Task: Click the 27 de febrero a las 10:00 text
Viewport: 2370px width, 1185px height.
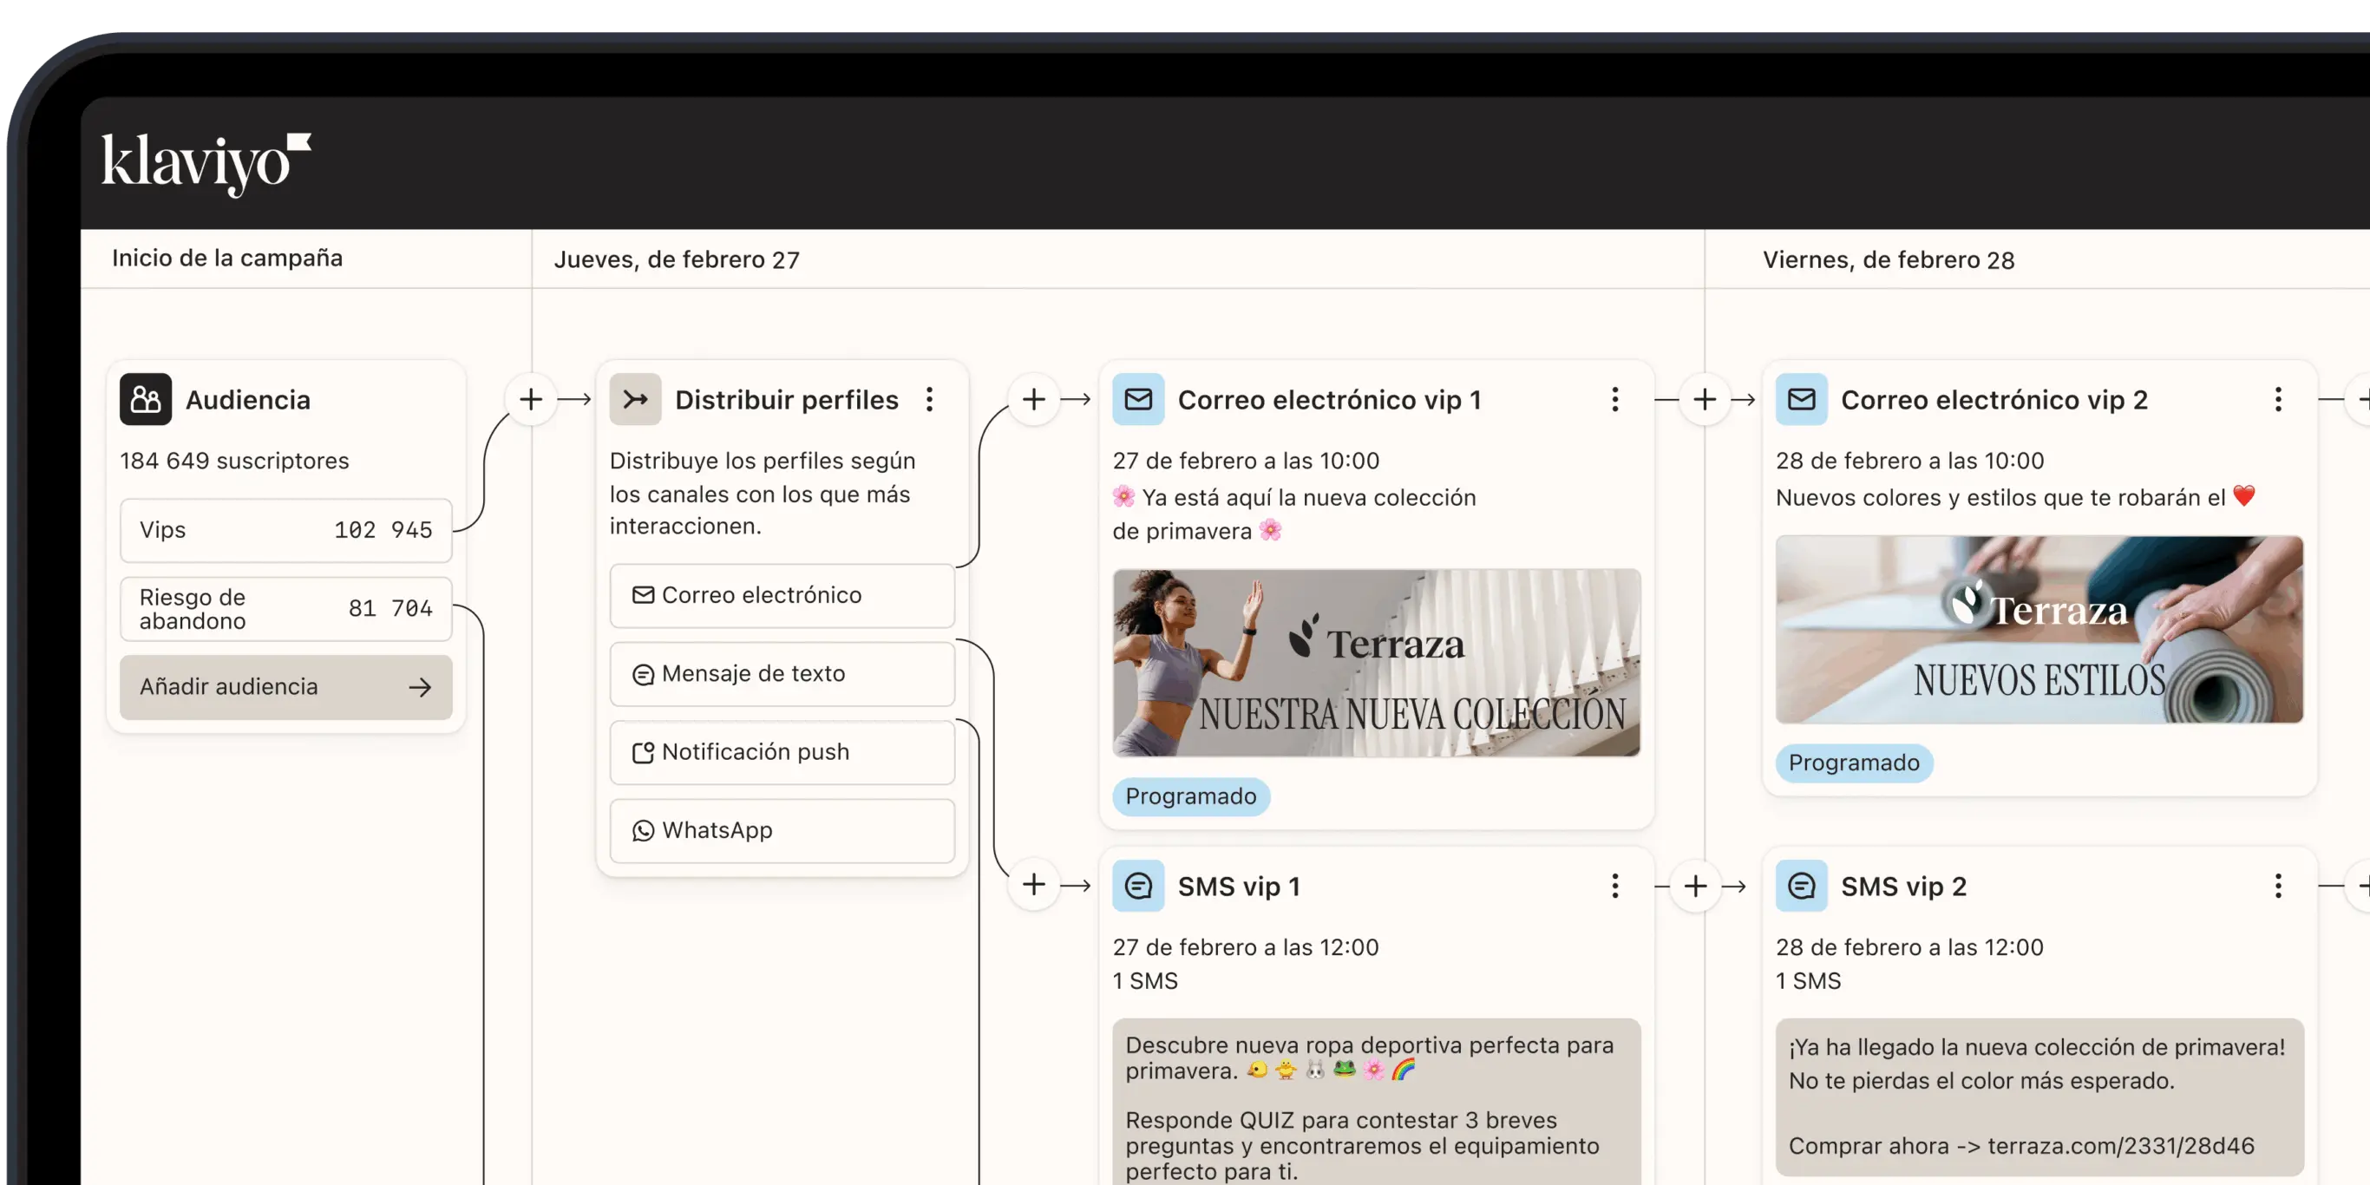Action: [x=1246, y=460]
